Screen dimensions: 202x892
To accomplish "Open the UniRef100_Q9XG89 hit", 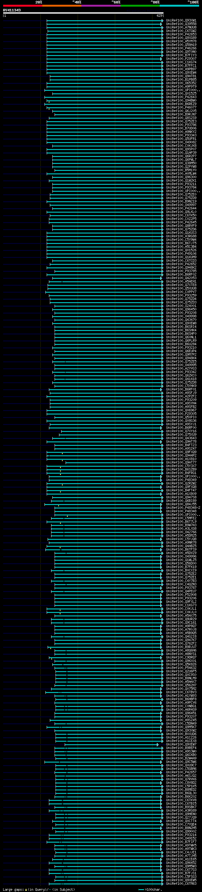I will point(181,38).
